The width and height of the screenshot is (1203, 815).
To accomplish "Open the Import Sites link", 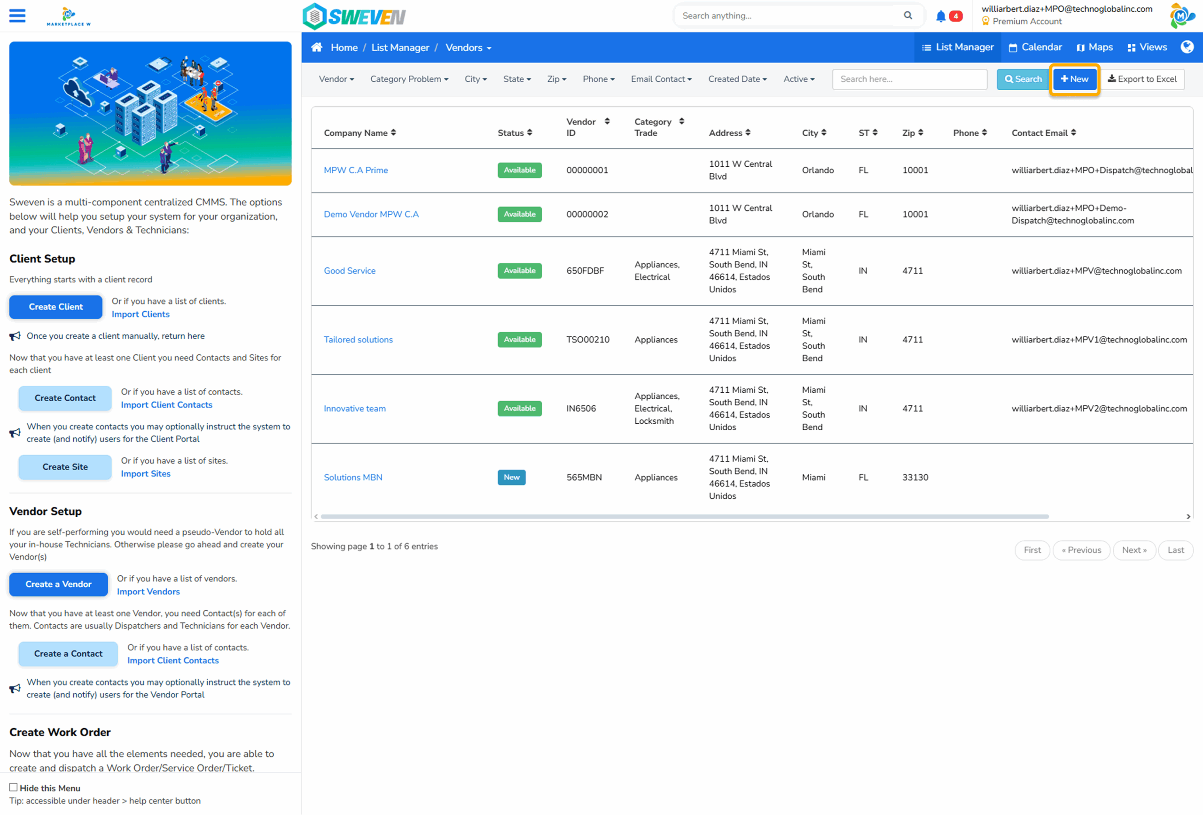I will [x=146, y=473].
